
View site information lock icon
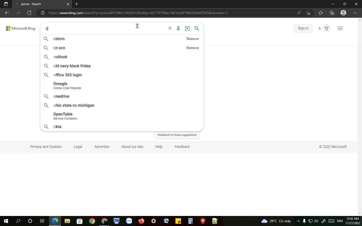click(43, 13)
